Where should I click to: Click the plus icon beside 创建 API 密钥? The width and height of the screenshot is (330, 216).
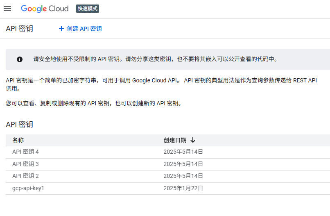click(61, 29)
